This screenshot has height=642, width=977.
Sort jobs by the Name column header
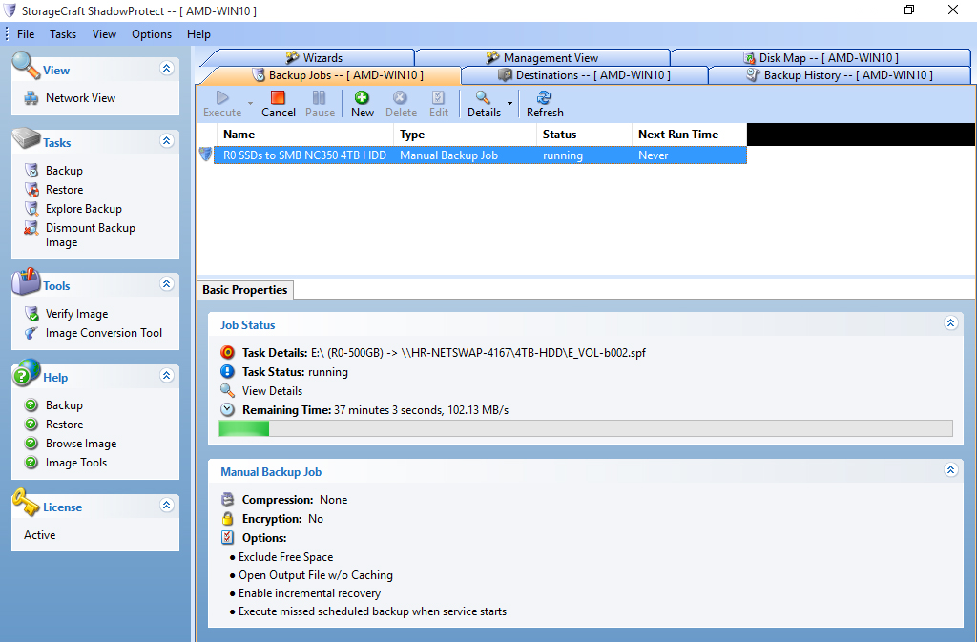click(304, 135)
